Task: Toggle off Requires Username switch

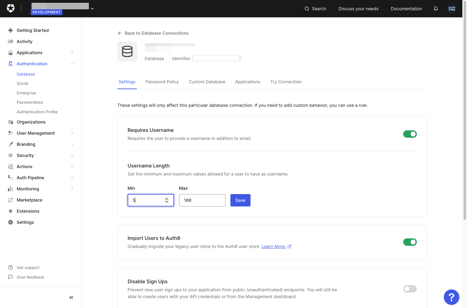Action: point(410,134)
